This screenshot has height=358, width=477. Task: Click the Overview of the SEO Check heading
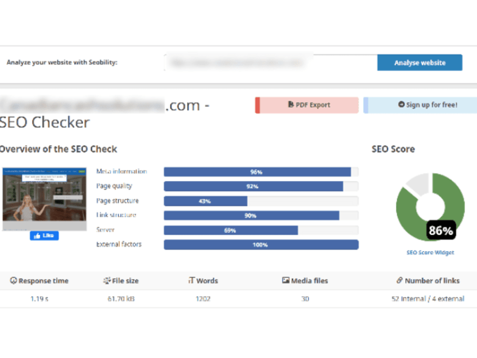click(58, 149)
